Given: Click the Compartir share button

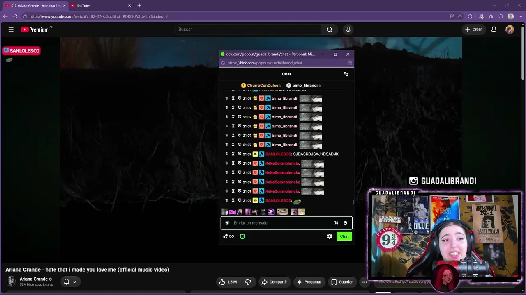Looking at the screenshot, I should click(x=275, y=282).
